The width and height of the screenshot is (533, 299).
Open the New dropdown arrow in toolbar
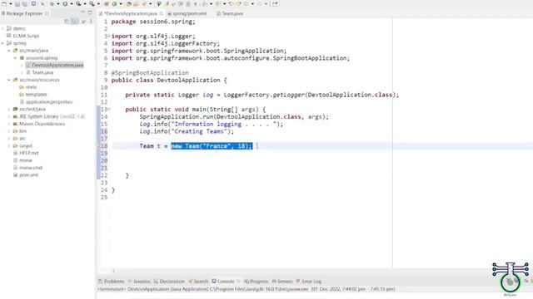point(11,3)
